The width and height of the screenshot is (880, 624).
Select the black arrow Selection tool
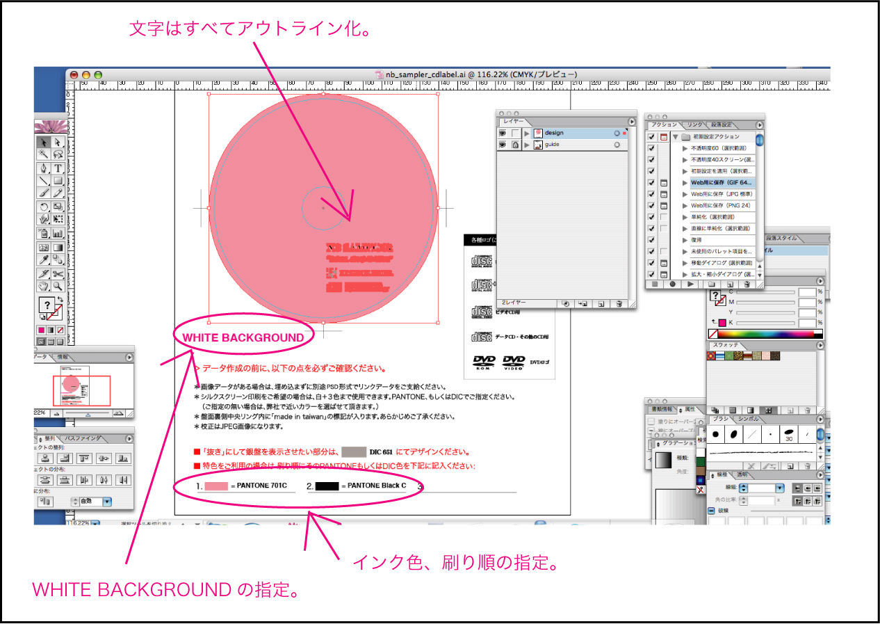pos(43,141)
